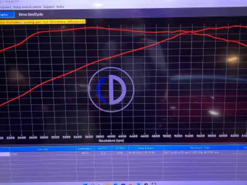Image resolution: width=247 pixels, height=185 pixels.
Task: Open the Extra menu beside Support
Action: click(x=60, y=7)
